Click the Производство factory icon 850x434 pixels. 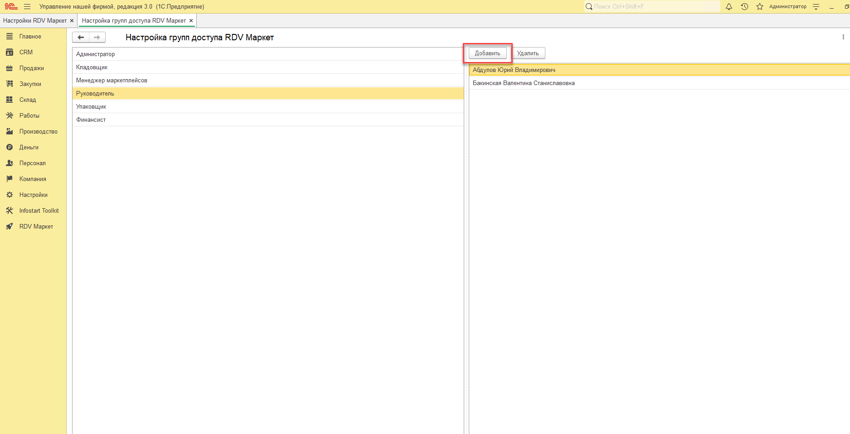point(10,131)
